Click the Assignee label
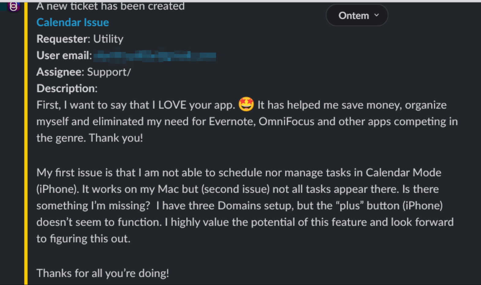The height and width of the screenshot is (285, 481). click(x=60, y=72)
